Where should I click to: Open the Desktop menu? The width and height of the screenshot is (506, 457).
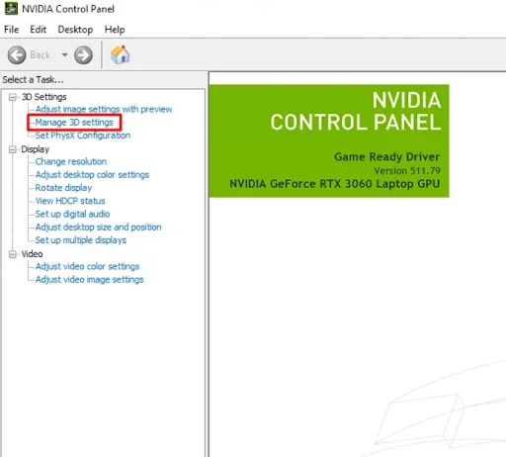75,30
